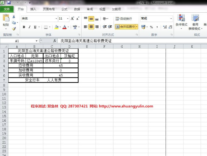Open the Name Box dropdown arrow
The image size is (207, 156).
[36, 41]
